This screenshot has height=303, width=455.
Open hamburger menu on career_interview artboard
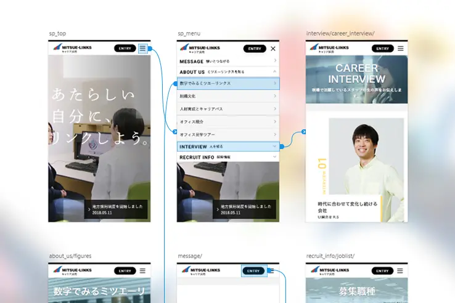pyautogui.click(x=401, y=49)
